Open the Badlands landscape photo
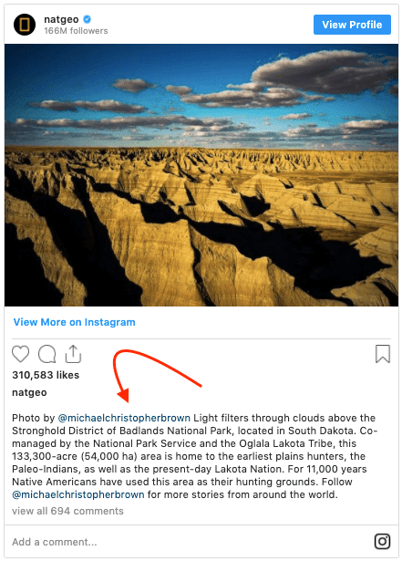This screenshot has width=402, height=561. pyautogui.click(x=201, y=175)
